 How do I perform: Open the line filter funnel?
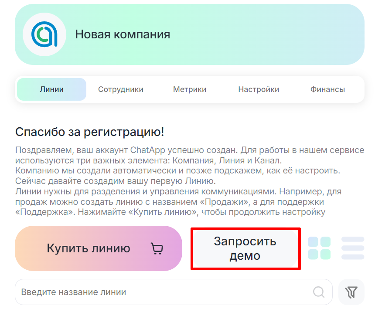(351, 292)
